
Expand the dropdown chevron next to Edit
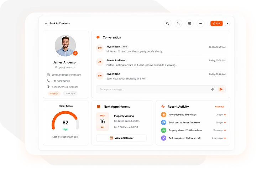(x=227, y=24)
